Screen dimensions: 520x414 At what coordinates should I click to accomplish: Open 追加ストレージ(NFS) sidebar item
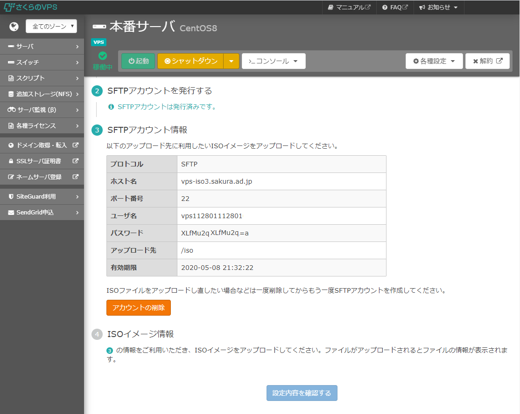[x=42, y=94]
